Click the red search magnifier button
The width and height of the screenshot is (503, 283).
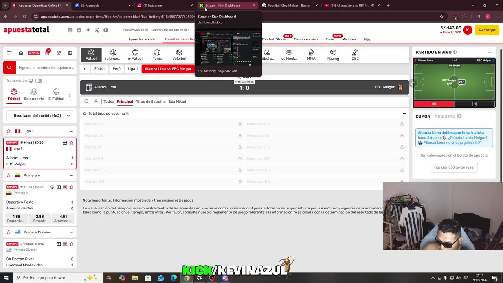9,68
